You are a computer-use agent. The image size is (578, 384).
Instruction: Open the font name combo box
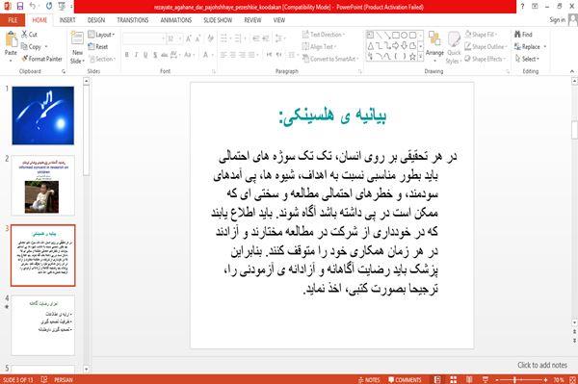[144, 38]
